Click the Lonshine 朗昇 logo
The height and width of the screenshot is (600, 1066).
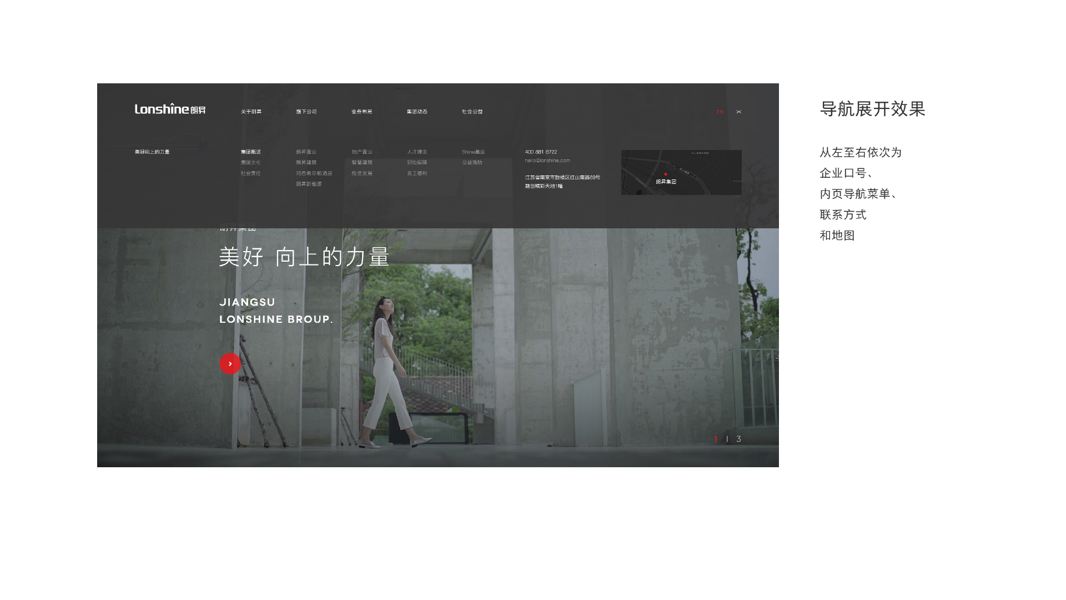(170, 109)
